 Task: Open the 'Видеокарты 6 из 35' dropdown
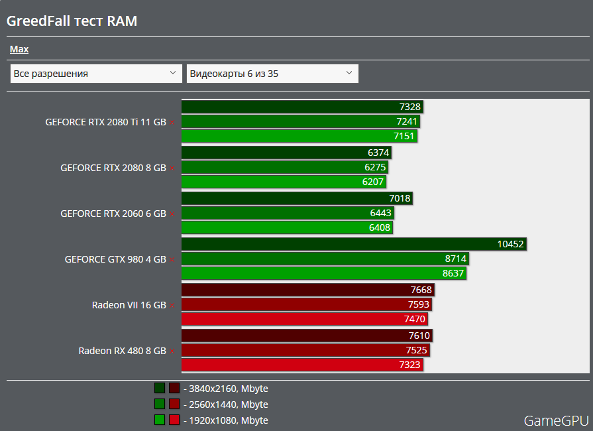(272, 74)
